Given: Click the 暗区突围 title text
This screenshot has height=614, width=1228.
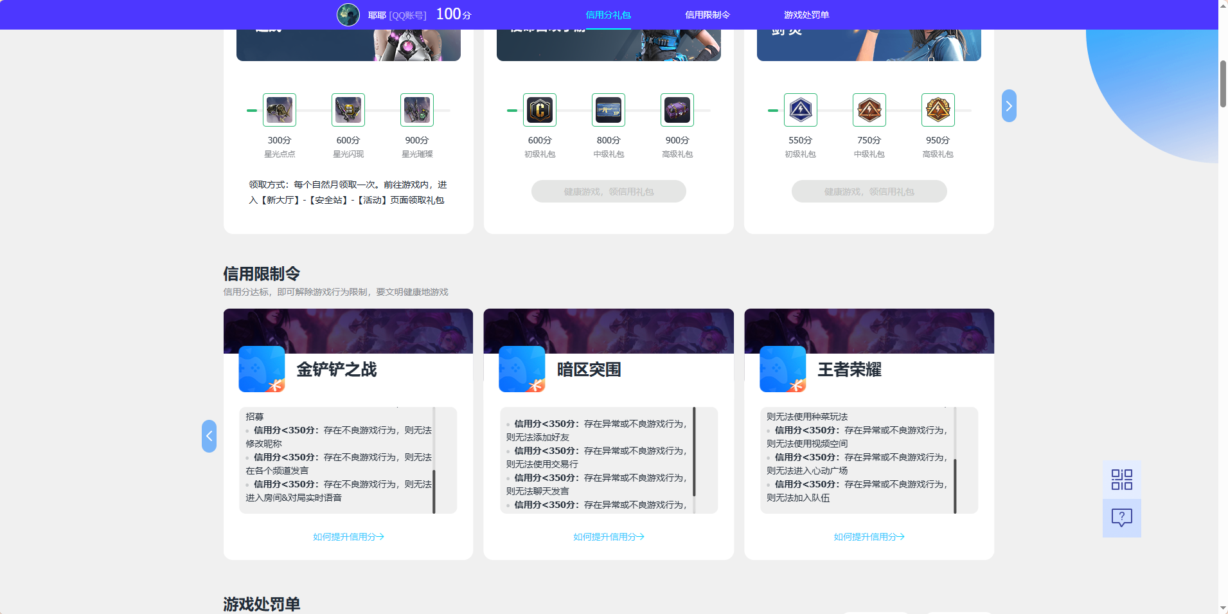Looking at the screenshot, I should (589, 370).
